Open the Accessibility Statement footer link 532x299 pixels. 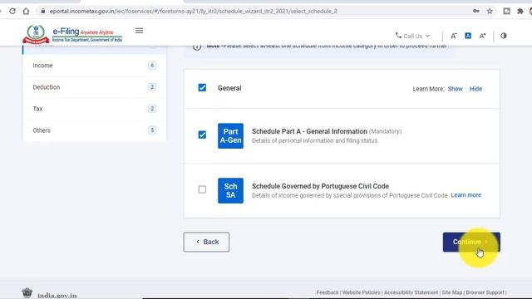click(411, 292)
